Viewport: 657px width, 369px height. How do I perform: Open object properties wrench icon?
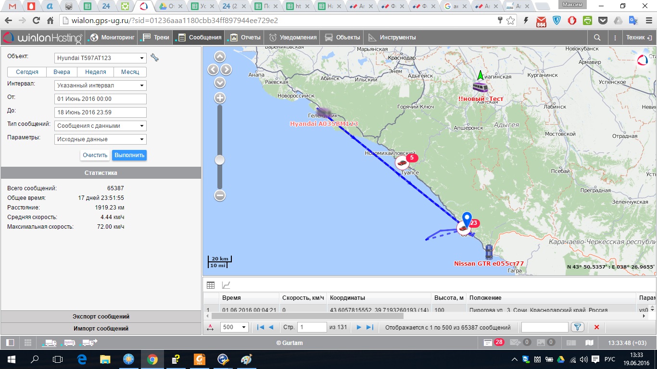[x=154, y=58]
